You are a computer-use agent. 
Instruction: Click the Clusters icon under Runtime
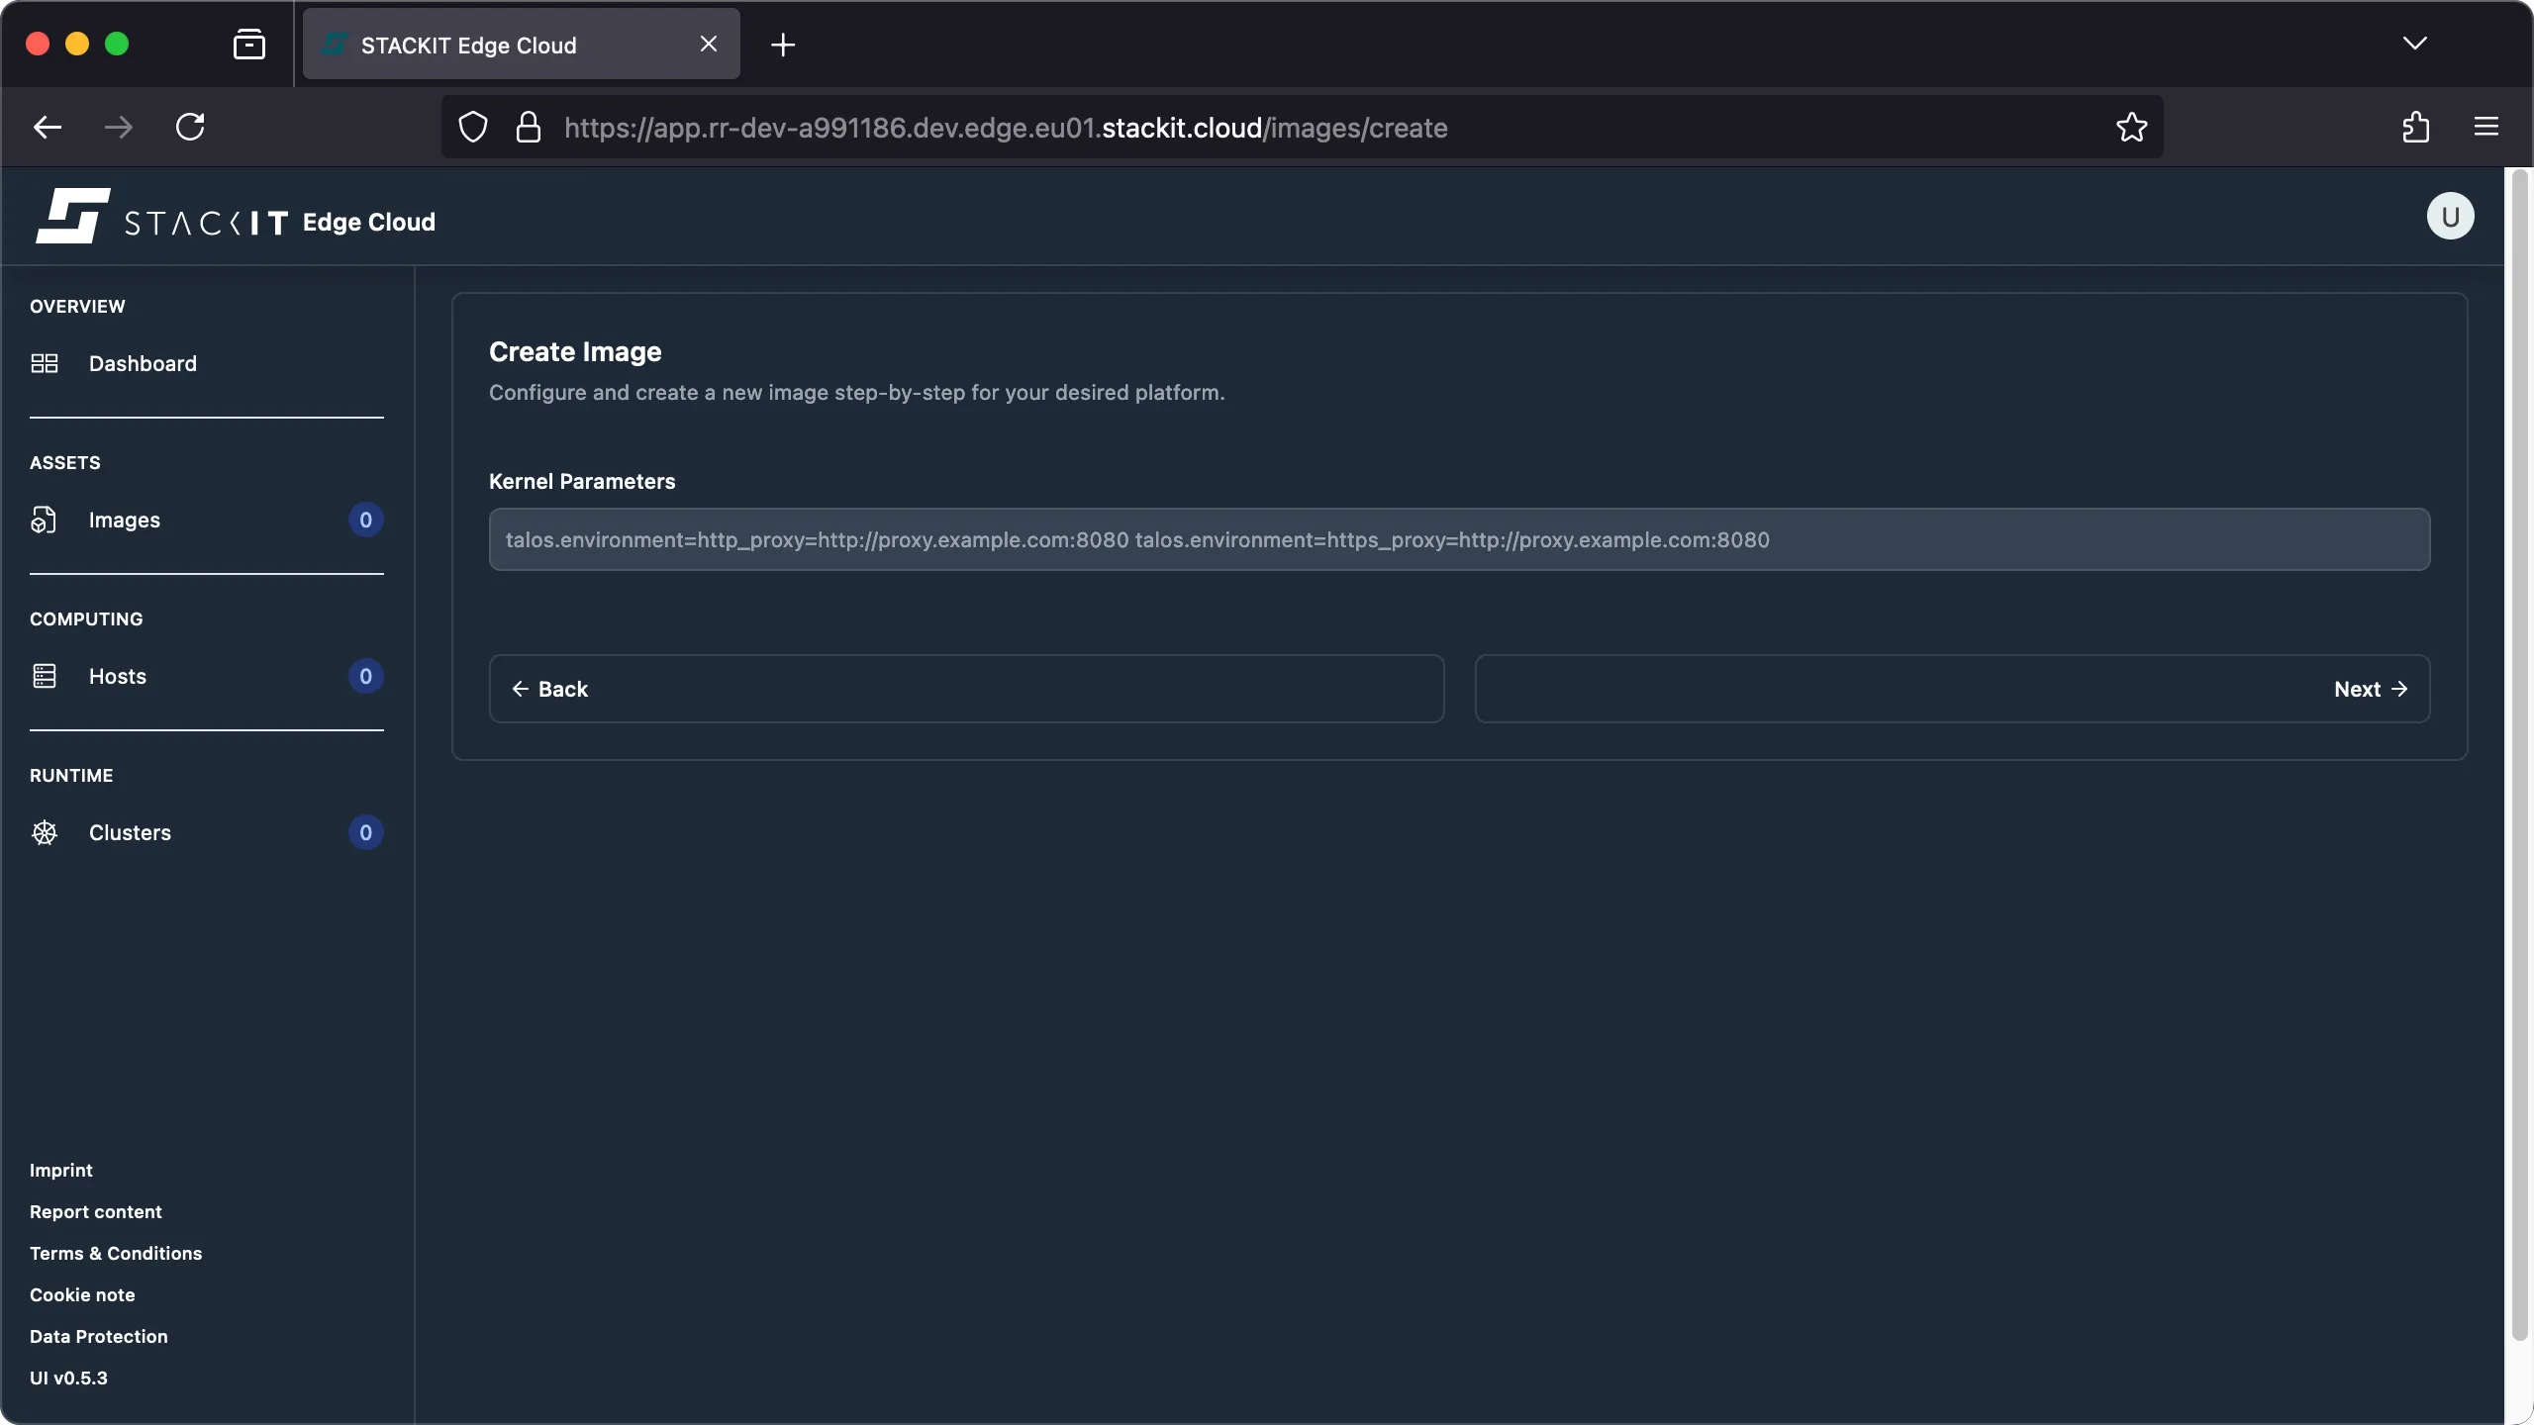pos(45,832)
